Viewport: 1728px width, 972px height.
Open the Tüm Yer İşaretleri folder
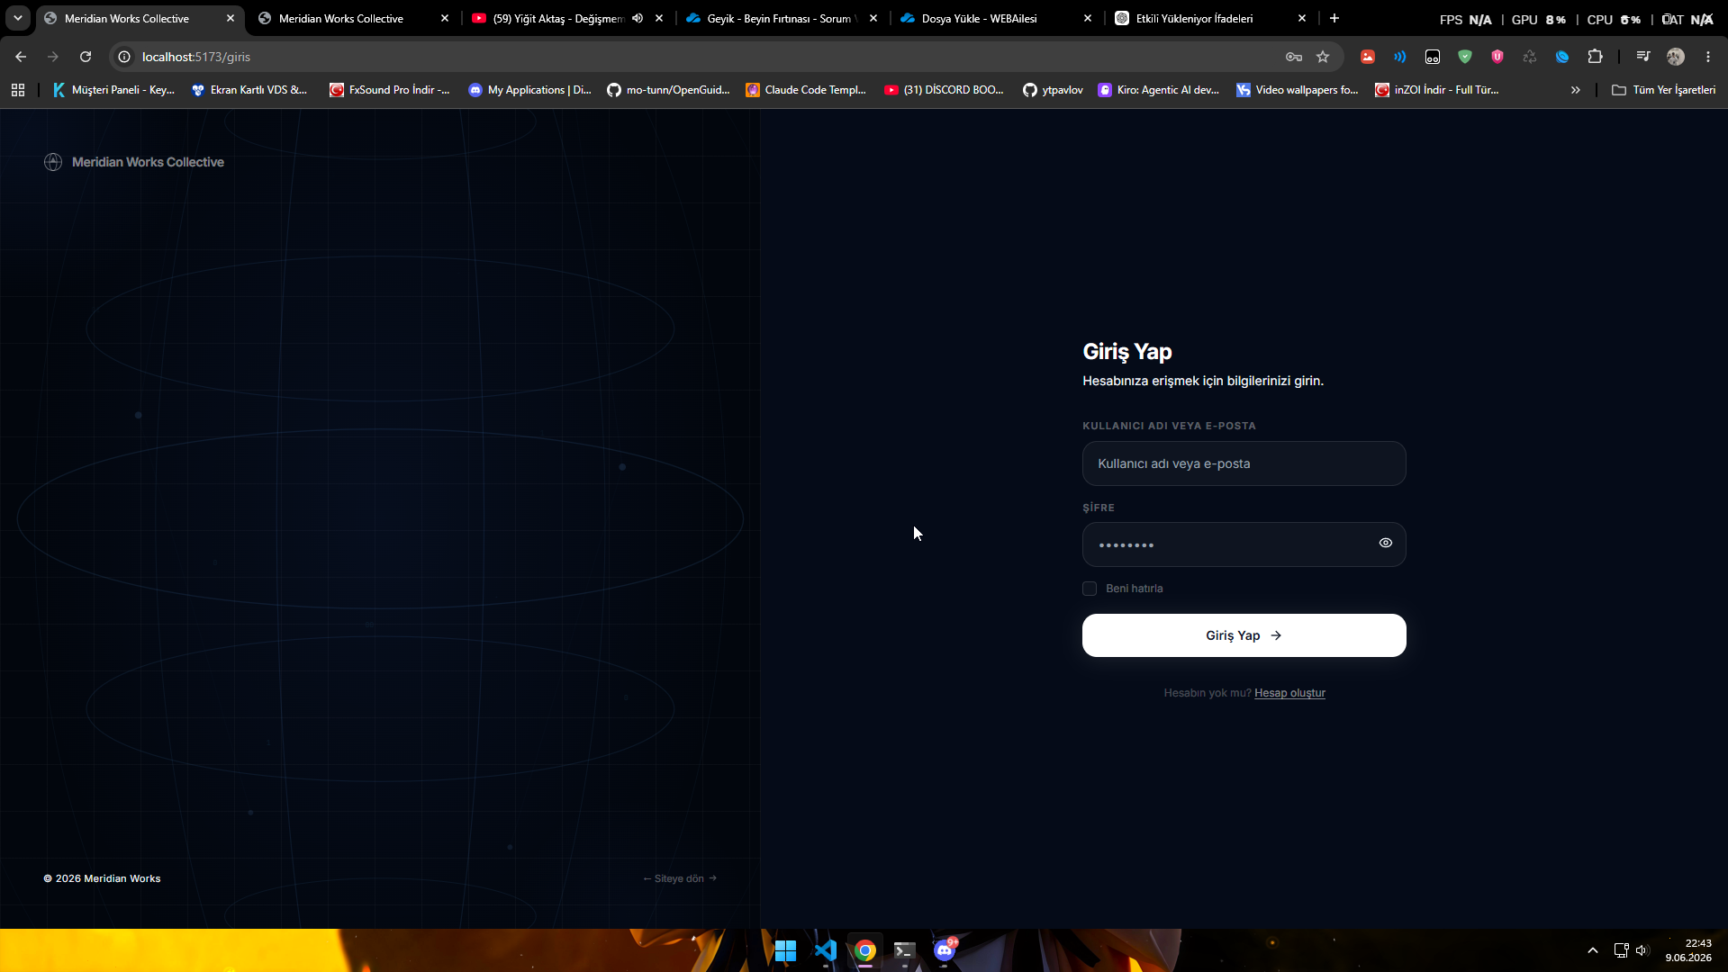1663,90
